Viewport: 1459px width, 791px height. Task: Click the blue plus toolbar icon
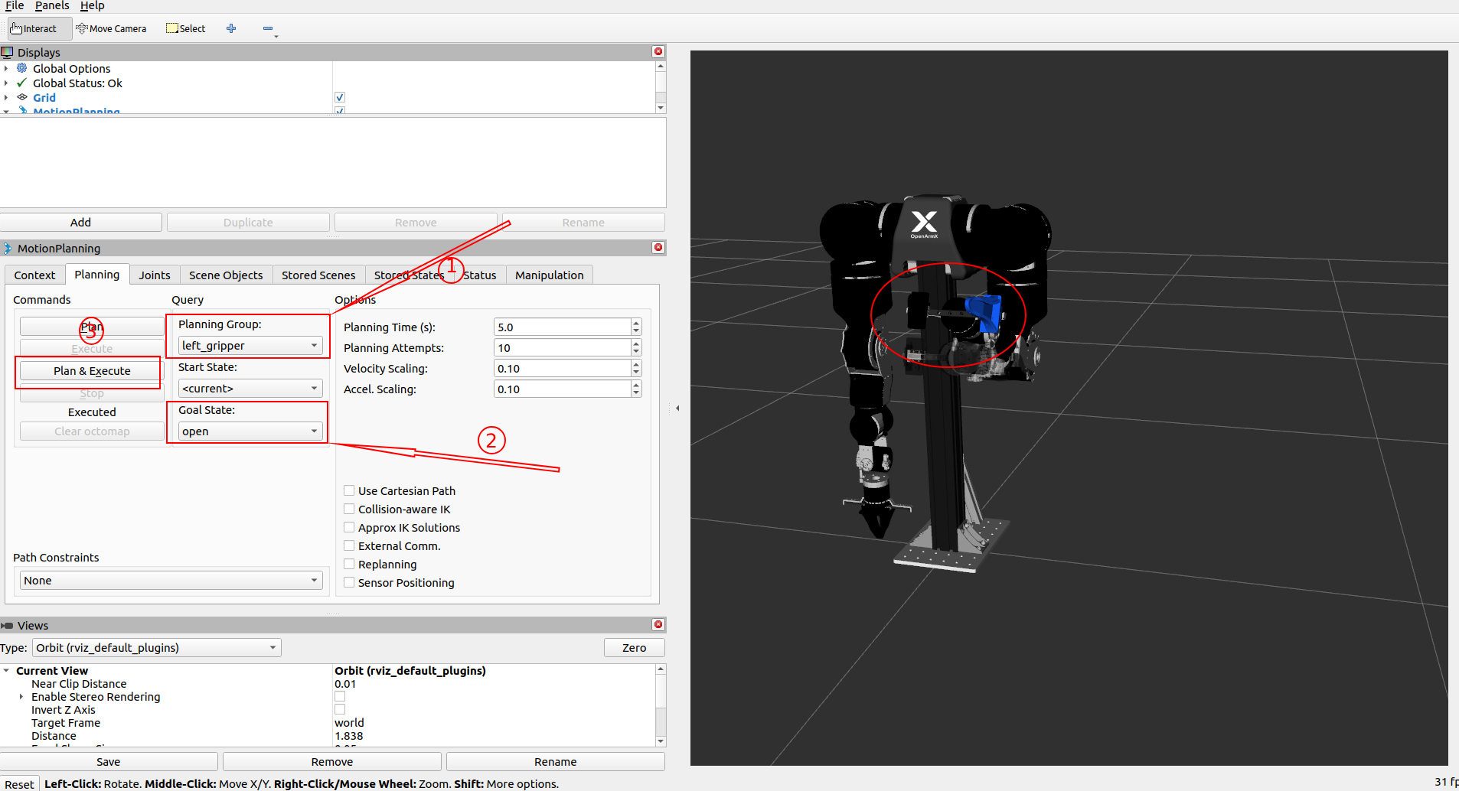click(231, 28)
